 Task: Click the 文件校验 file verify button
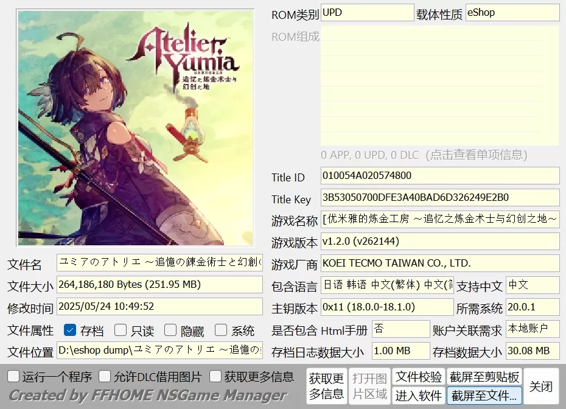(419, 377)
